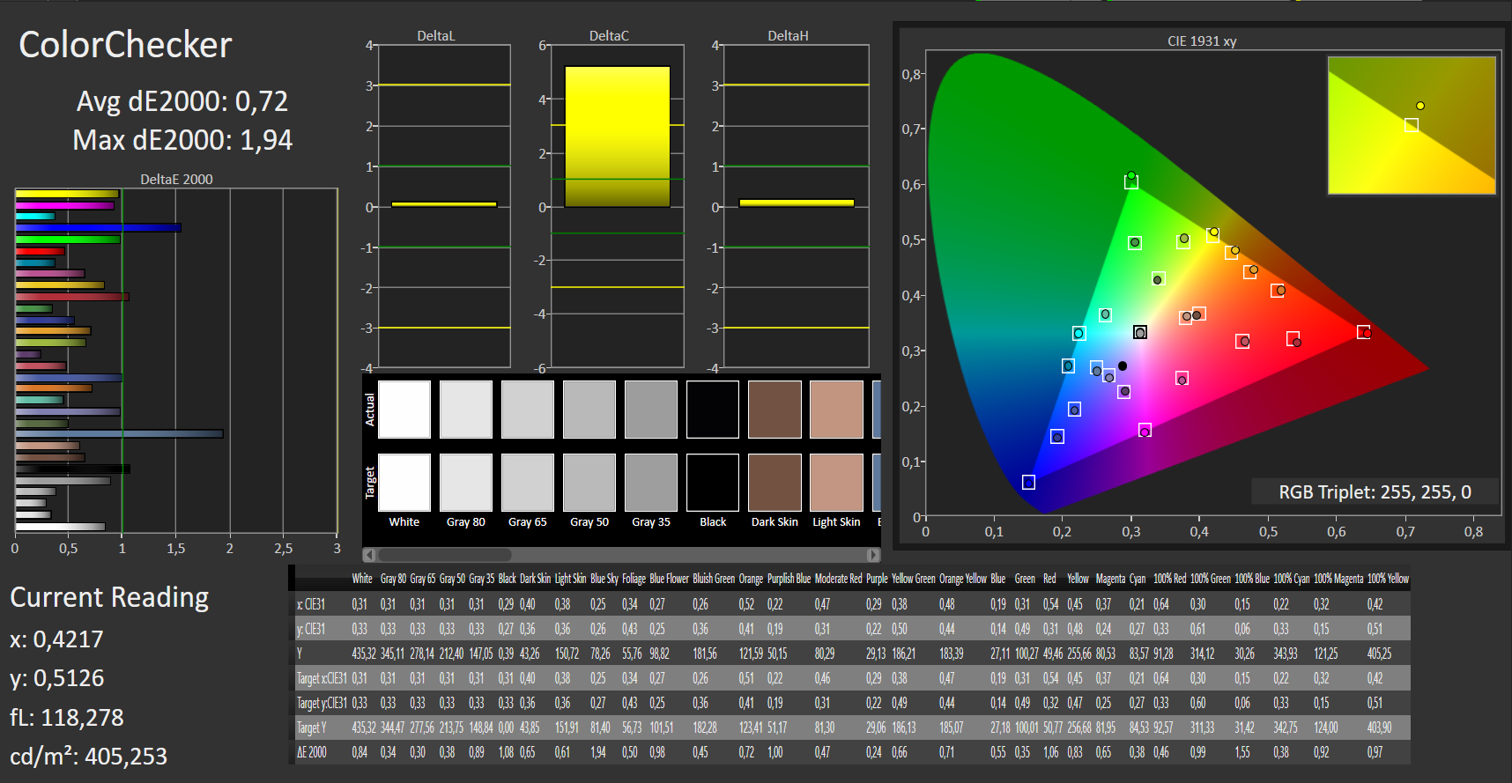The width and height of the screenshot is (1512, 783).
Task: Click the blue primary target square on CIE diagram
Action: (x=1028, y=482)
